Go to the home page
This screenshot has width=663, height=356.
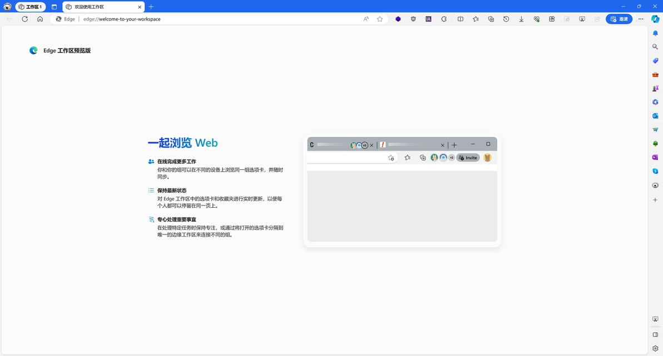point(40,19)
